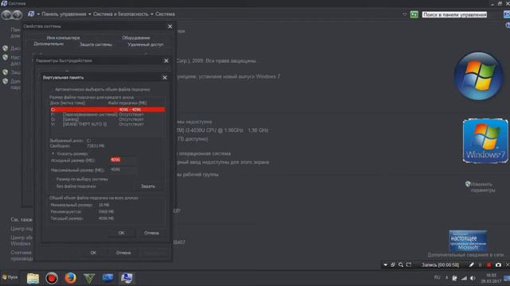Click OK in Параметры быстродействия dialog

tap(93, 253)
